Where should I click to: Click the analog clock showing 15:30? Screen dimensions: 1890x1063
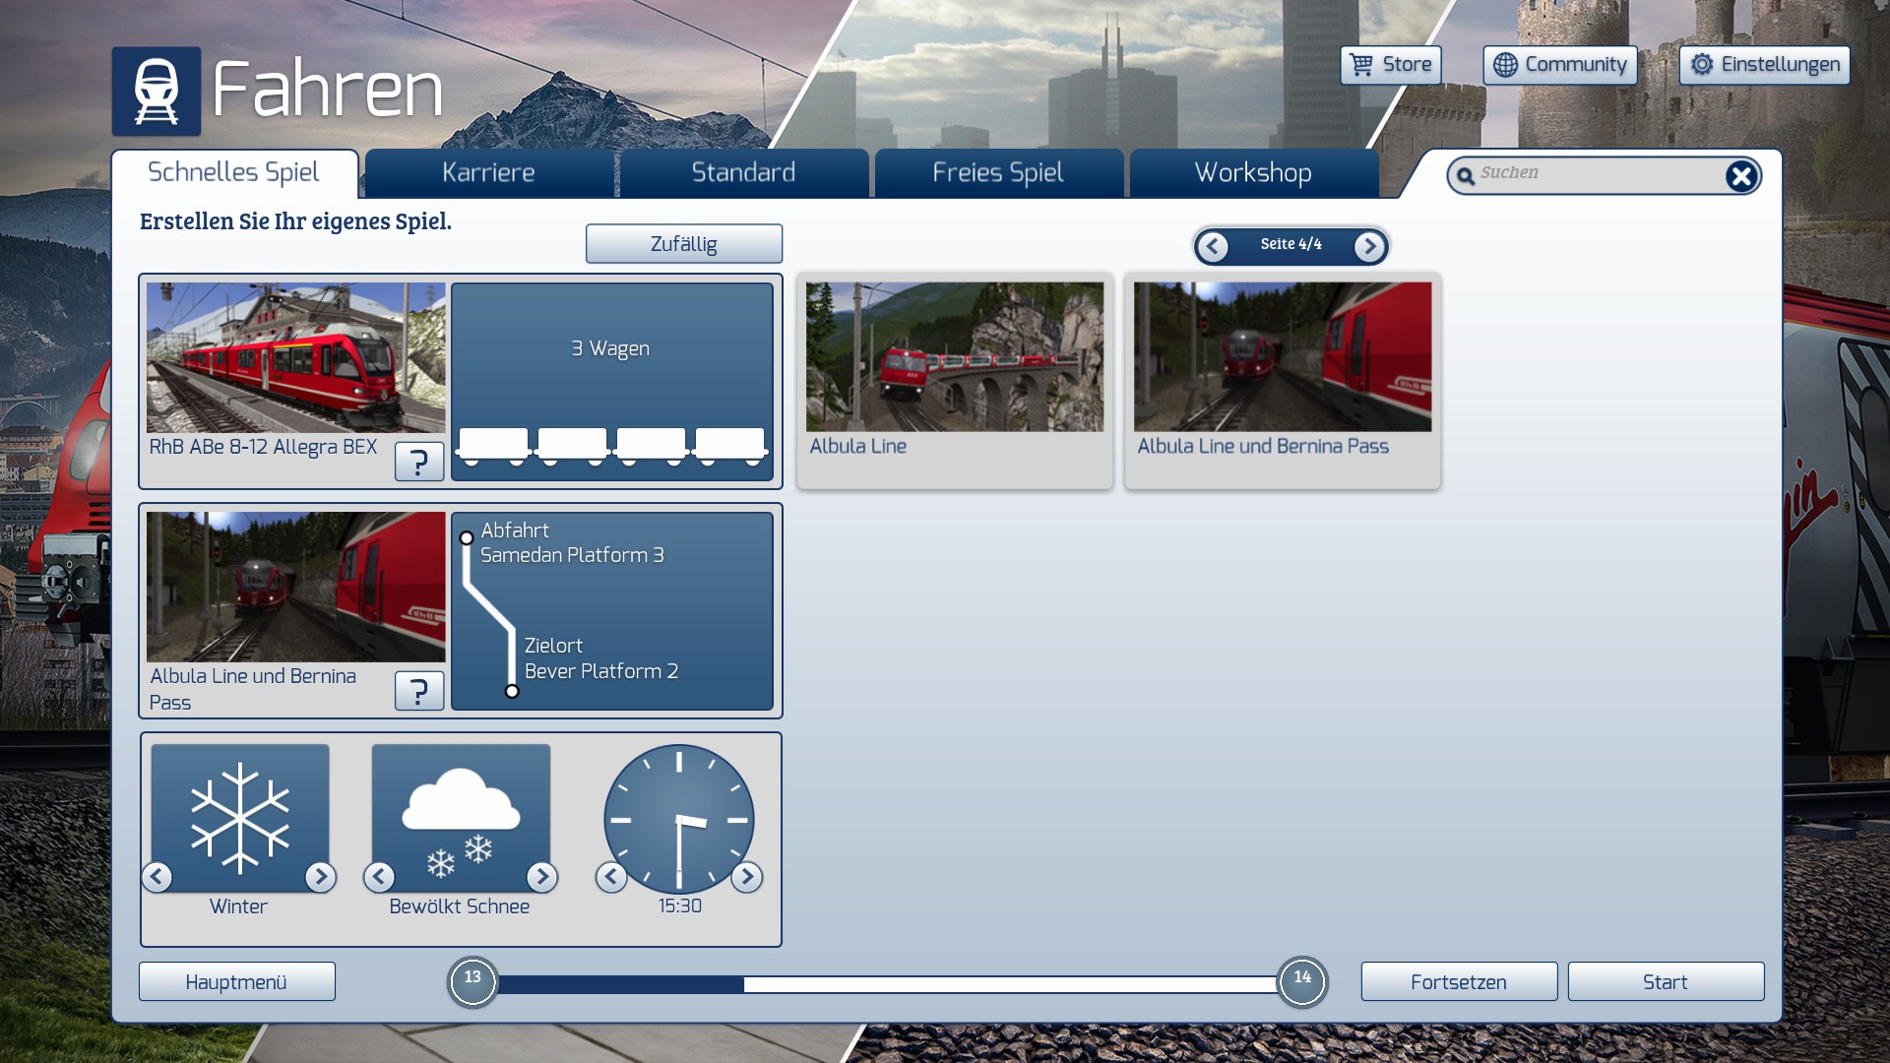coord(678,819)
